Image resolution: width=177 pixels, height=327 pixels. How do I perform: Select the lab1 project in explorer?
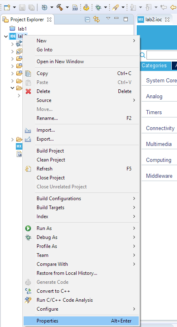[22, 29]
